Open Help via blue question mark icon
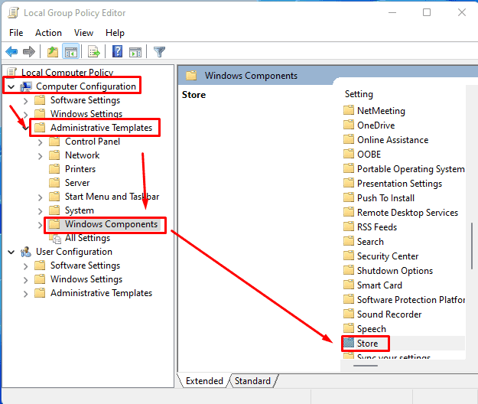This screenshot has width=478, height=404. click(117, 51)
